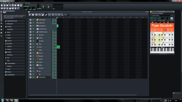The image size is (182, 102).
Task: Open the My Computer sidebar tab icon
Action: pos(1,36)
